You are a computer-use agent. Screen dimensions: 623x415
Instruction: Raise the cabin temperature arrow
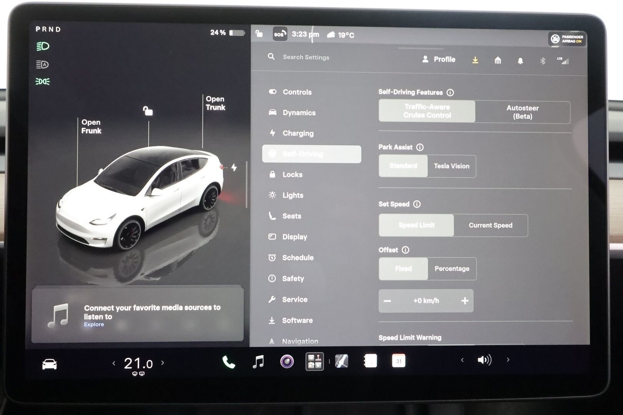point(163,362)
